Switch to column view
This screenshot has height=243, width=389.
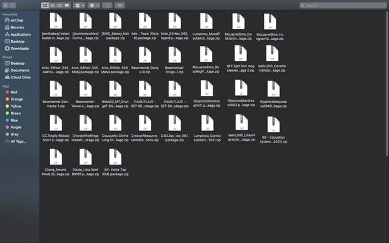pyautogui.click(x=60, y=5)
